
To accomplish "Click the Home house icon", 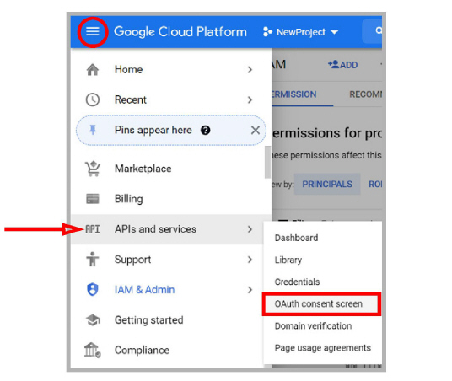I will (93, 69).
